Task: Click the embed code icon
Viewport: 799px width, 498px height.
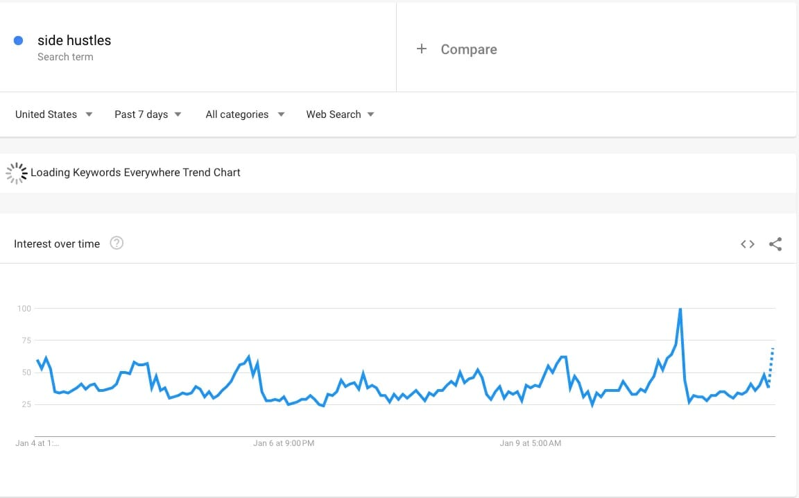Action: 747,244
